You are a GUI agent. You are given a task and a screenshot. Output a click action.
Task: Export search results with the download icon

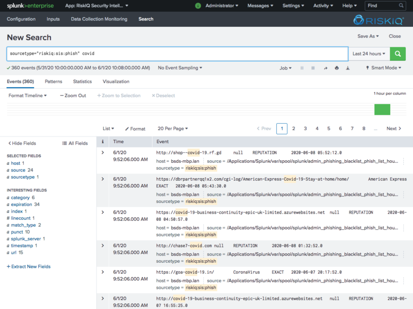tap(347, 68)
